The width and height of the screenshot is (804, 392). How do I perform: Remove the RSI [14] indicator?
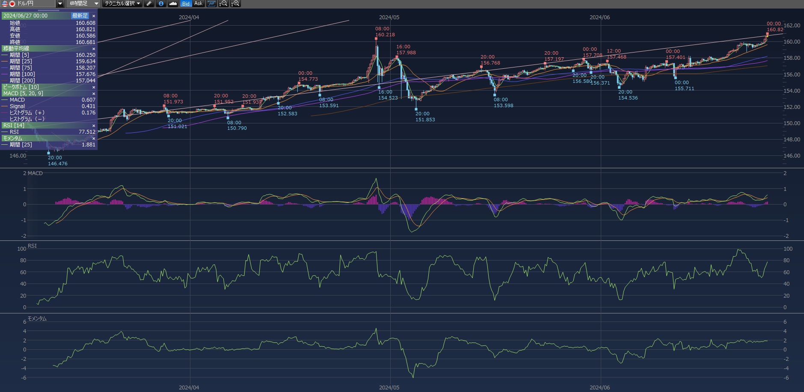coord(94,126)
